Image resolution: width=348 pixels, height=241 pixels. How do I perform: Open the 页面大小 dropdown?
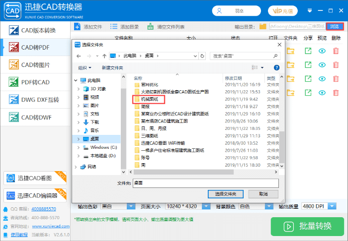[x=206, y=206]
